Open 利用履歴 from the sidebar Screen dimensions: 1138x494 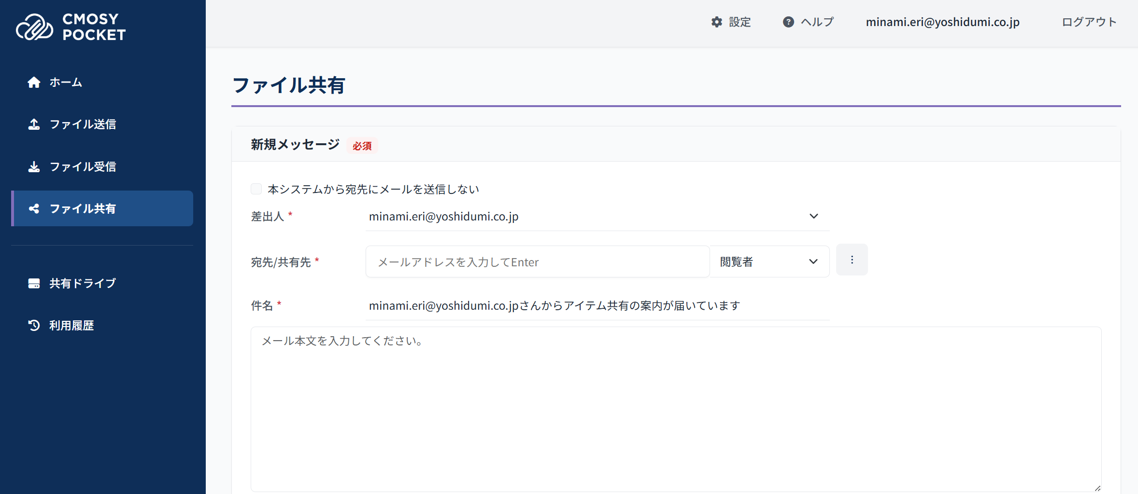[71, 326]
